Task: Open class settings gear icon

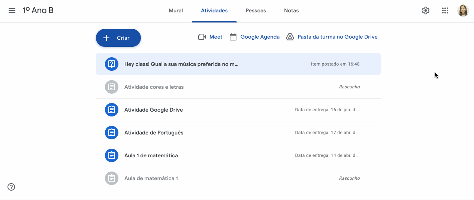Action: coord(426,10)
